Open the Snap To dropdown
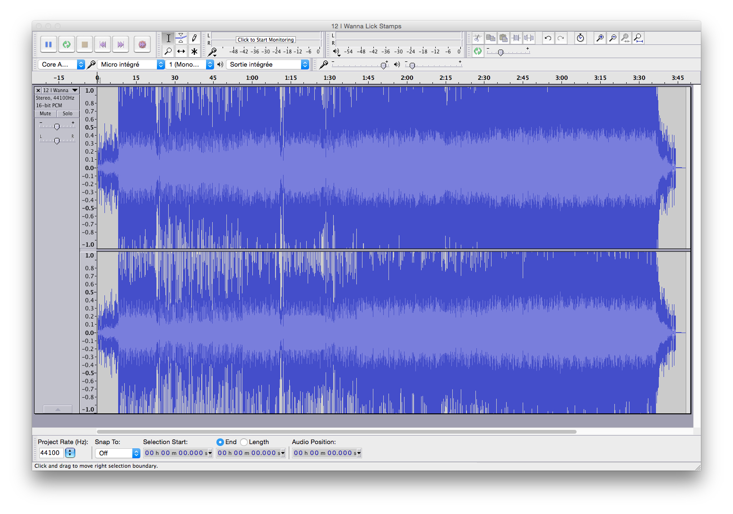Screen dimensions: 733x514 (x=117, y=453)
